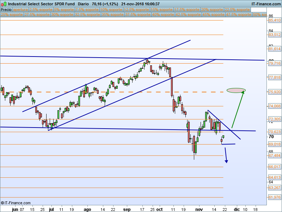
Task: Click the 22.5% soporte legend label
Action: pyautogui.click(x=237, y=10)
